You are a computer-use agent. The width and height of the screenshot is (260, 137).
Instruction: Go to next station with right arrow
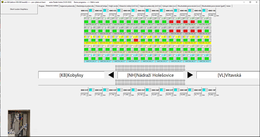coord(190,75)
